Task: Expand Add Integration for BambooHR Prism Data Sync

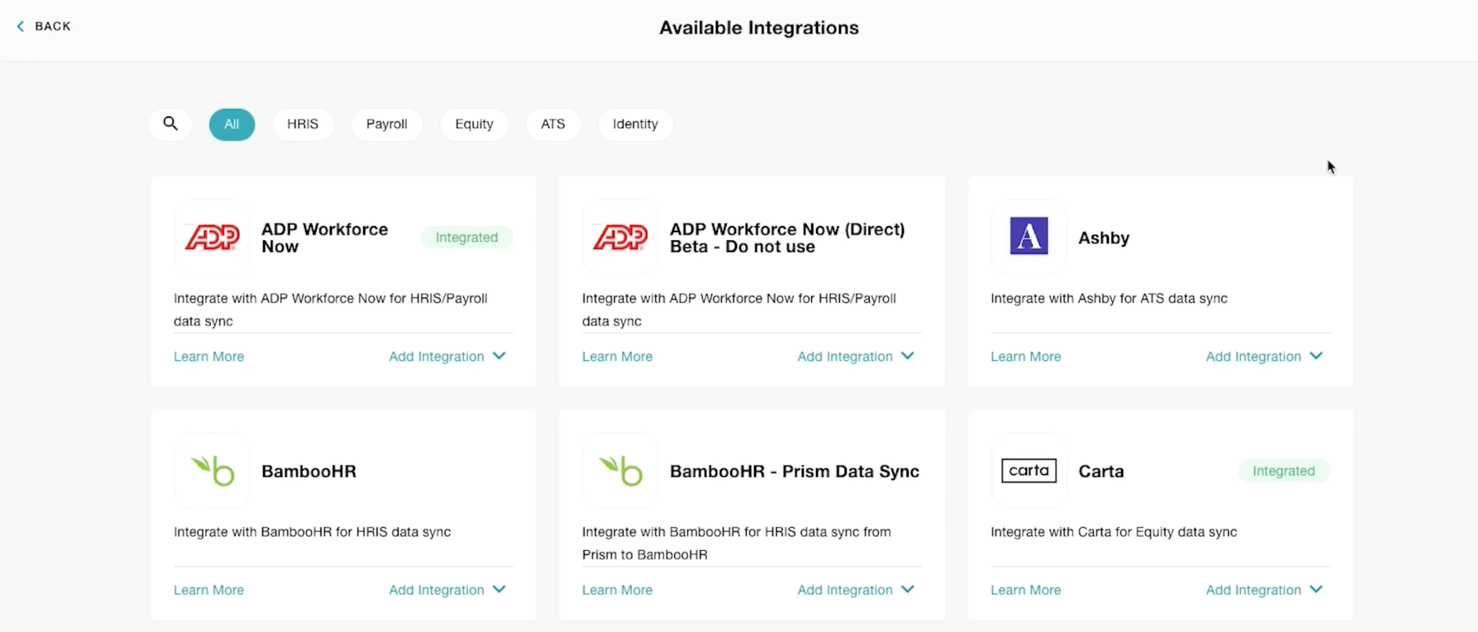Action: click(856, 590)
